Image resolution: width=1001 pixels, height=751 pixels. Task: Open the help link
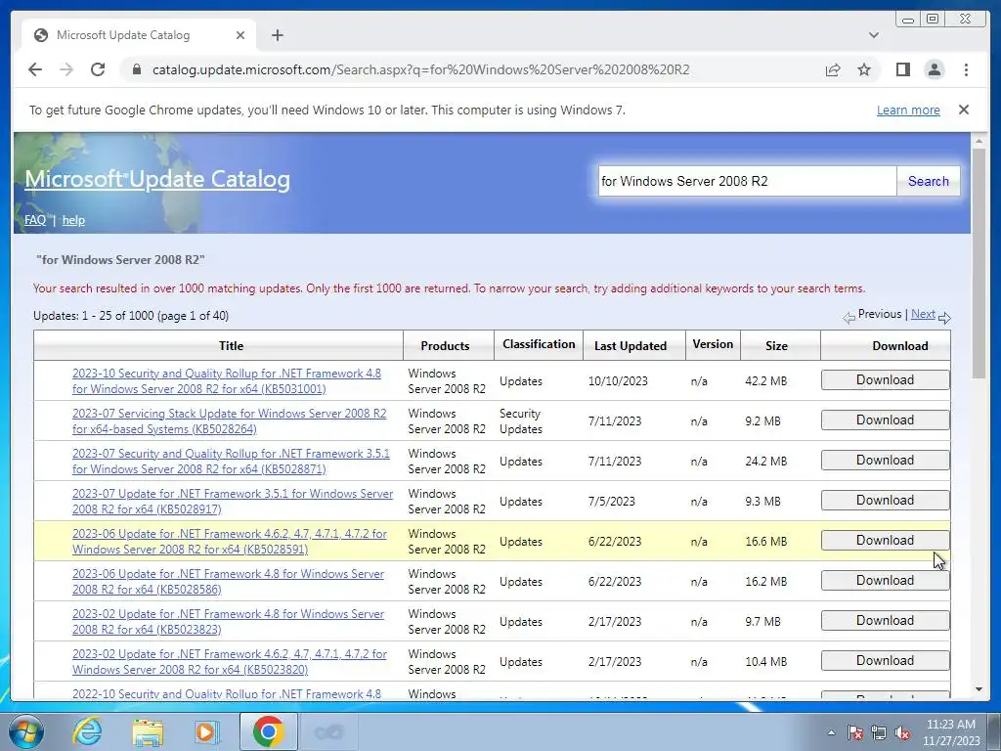(73, 220)
